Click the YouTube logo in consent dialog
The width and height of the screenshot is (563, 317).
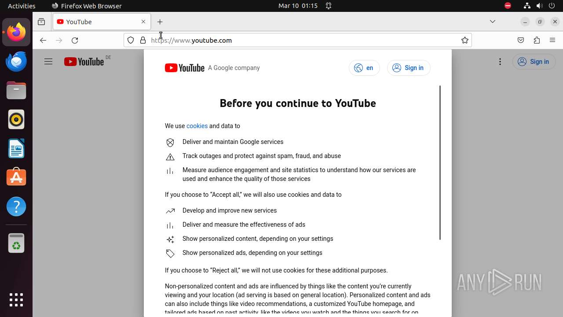tap(185, 68)
